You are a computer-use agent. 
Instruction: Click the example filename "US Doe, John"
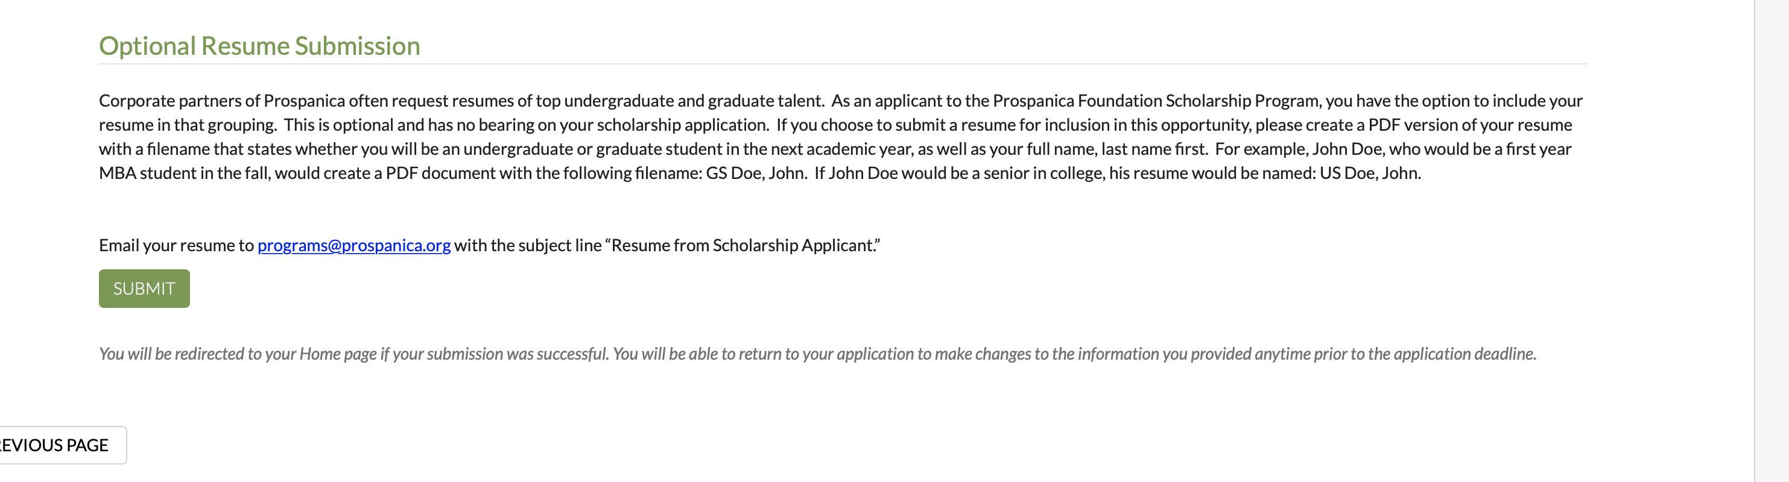(1370, 173)
